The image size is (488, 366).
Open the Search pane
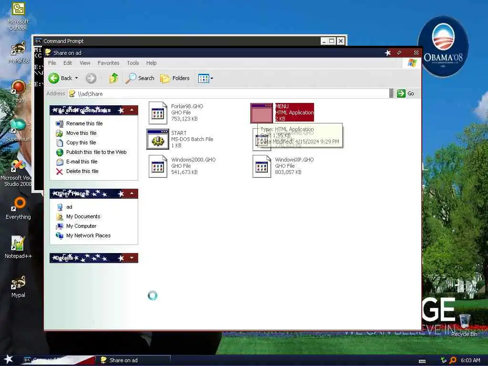point(140,78)
